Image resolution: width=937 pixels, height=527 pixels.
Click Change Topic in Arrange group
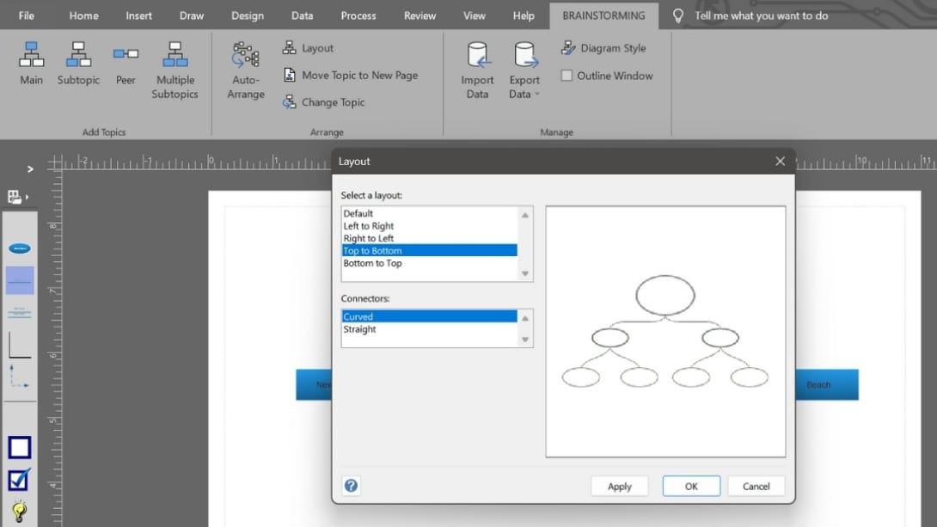324,102
